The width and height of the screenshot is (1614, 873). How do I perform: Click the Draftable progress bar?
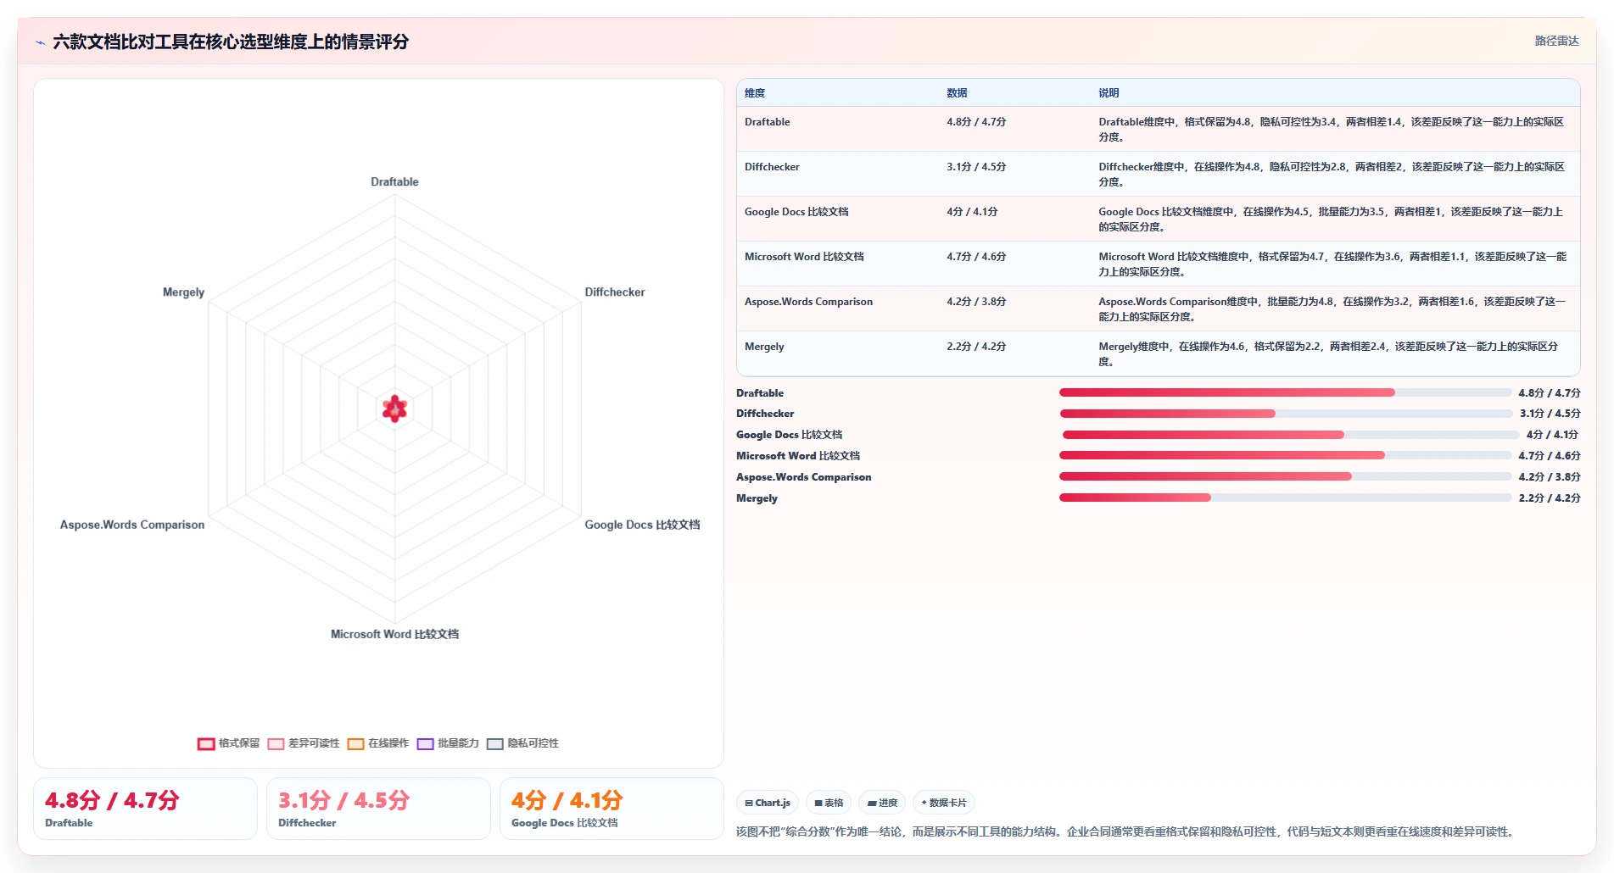pyautogui.click(x=1285, y=392)
